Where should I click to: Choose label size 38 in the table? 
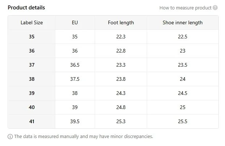click(x=32, y=79)
